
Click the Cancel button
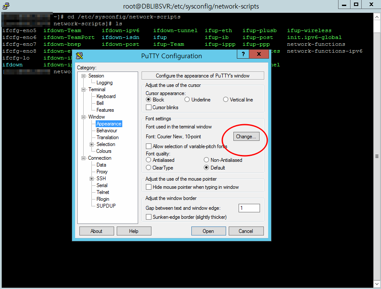point(246,231)
